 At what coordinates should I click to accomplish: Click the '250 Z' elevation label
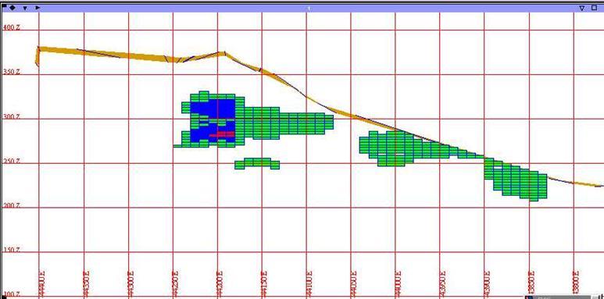click(11, 161)
